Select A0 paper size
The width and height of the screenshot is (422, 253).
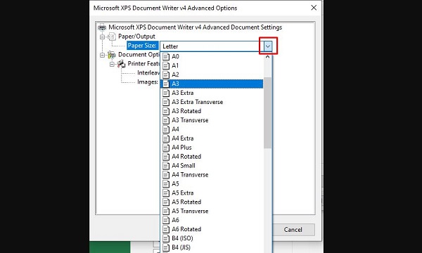pyautogui.click(x=212, y=56)
